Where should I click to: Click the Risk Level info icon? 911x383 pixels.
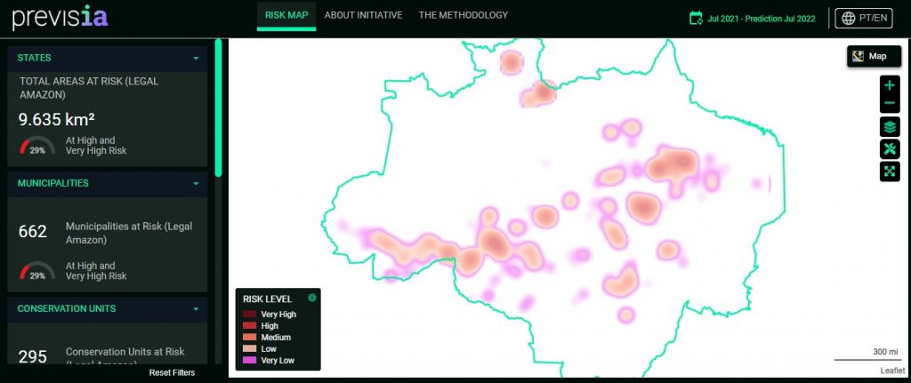pos(312,298)
